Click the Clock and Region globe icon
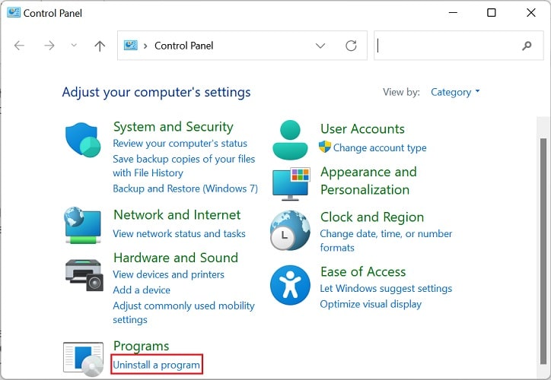Screen dimensions: 551x380 (290, 230)
